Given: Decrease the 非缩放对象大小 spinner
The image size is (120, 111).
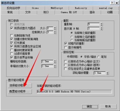Looking at the screenshot, I should [x=55, y=67].
